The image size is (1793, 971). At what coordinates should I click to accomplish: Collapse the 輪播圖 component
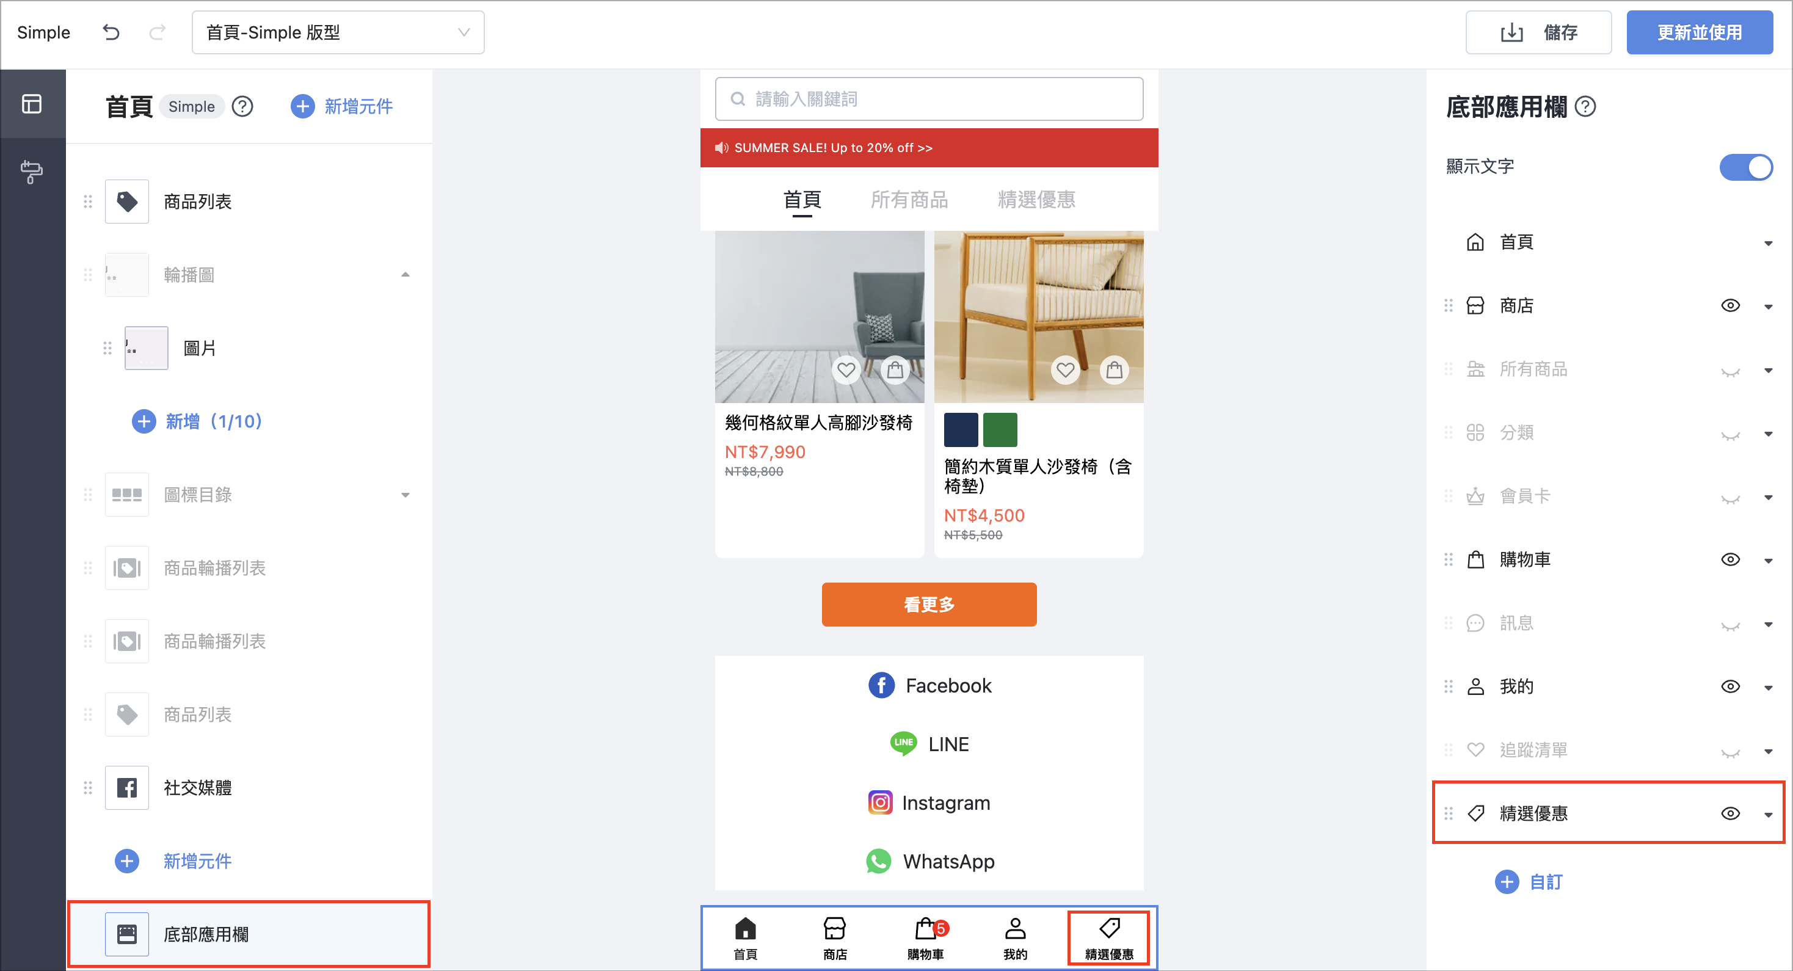point(405,275)
